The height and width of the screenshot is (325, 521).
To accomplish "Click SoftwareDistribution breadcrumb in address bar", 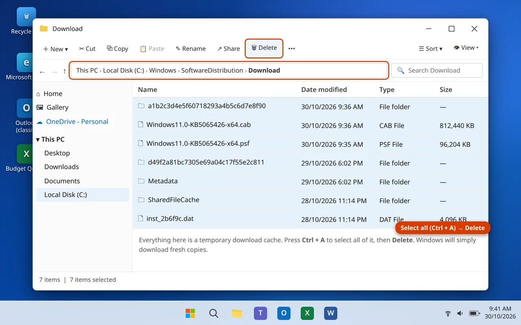I will pos(212,70).
